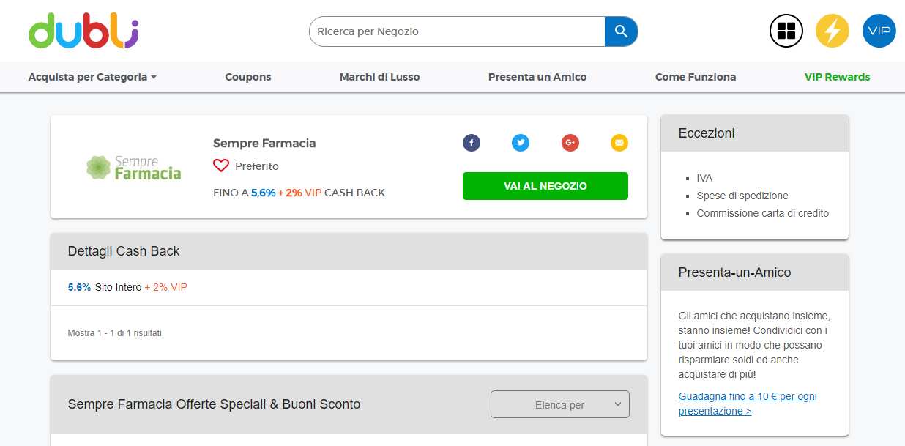905x446 pixels.
Task: Expand Acquista per Categoria menu
Action: point(92,77)
